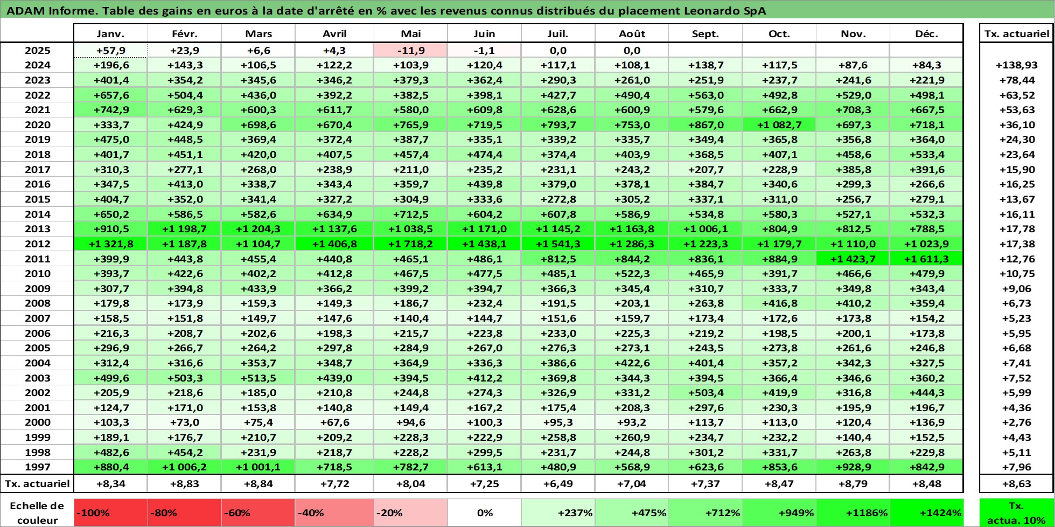Image resolution: width=1055 pixels, height=527 pixels.
Task: Select the overall rate cell +8,63
Action: 1017,483
